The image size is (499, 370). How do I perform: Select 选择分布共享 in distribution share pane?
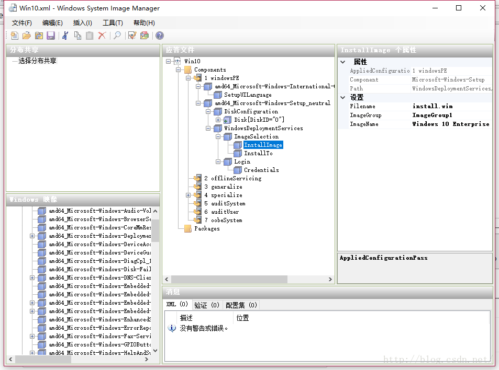point(37,61)
